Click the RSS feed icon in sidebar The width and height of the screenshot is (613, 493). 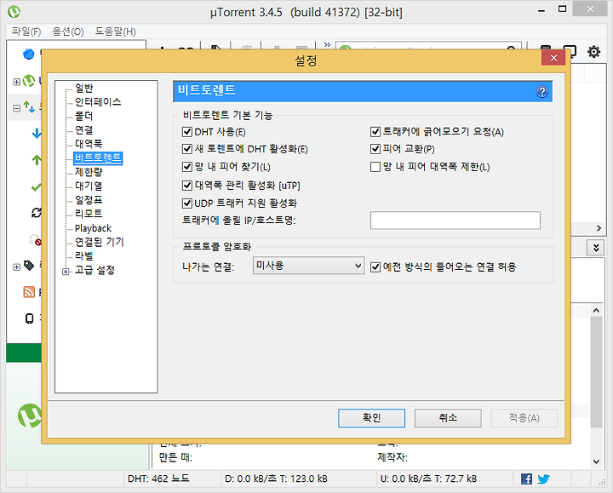click(x=29, y=292)
